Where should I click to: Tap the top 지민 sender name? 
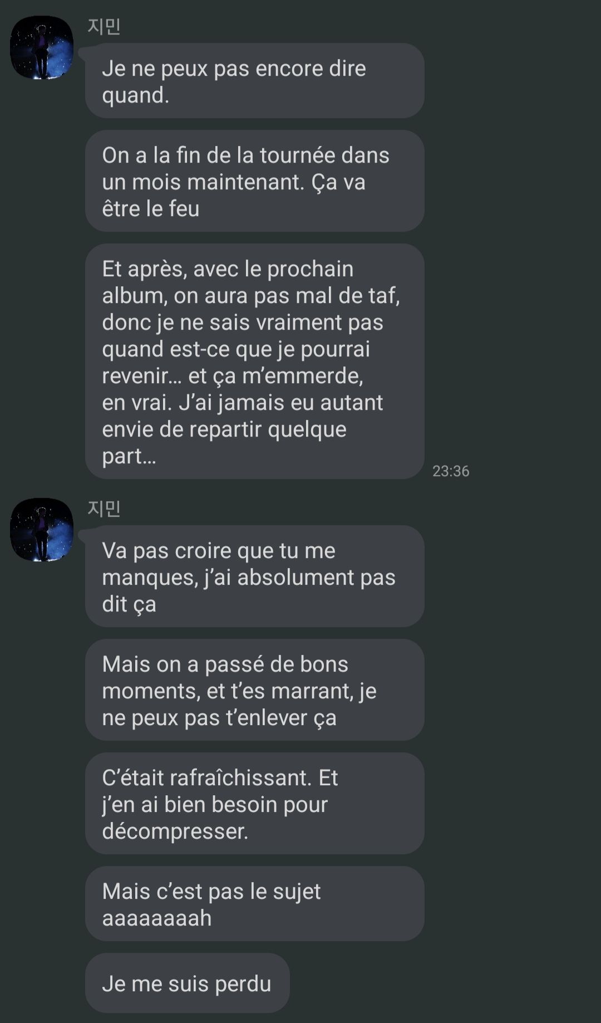coord(104,26)
